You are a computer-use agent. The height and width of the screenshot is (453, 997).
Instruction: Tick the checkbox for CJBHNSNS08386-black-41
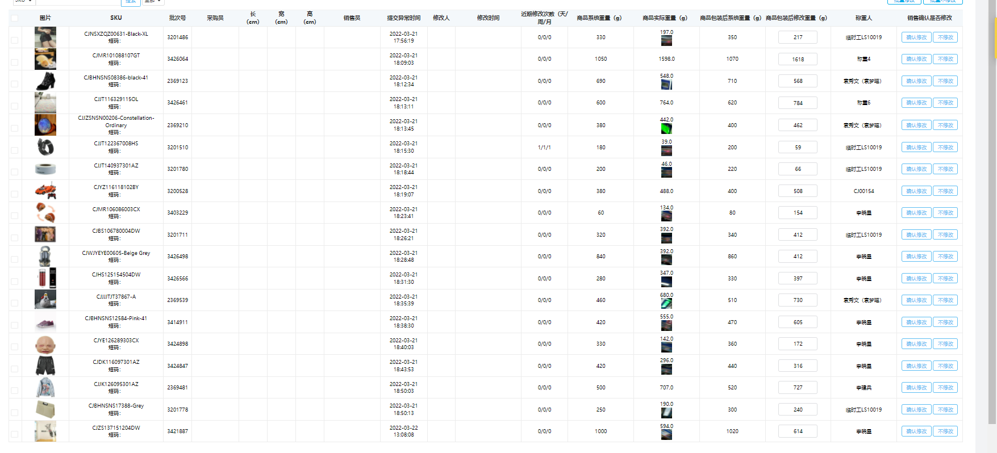14,84
